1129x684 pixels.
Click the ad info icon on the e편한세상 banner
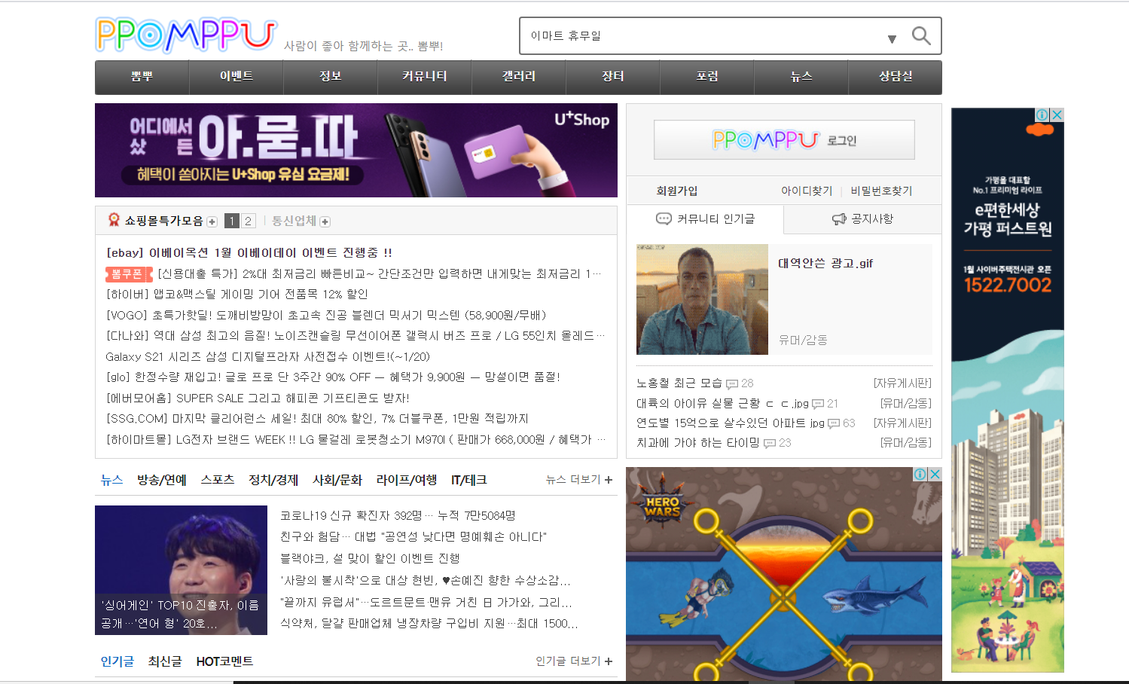(x=1042, y=115)
